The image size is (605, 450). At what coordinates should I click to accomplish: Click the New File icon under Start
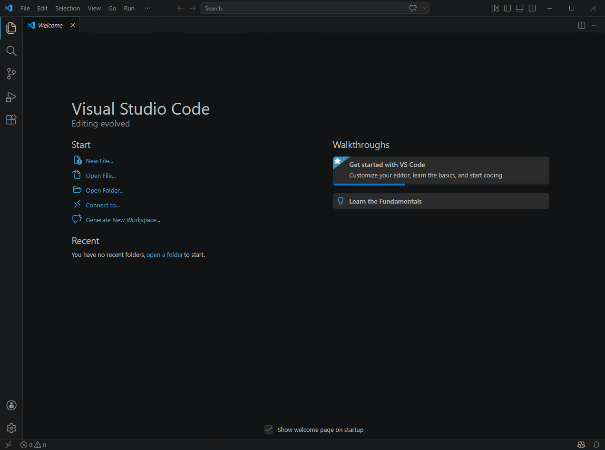(x=77, y=160)
